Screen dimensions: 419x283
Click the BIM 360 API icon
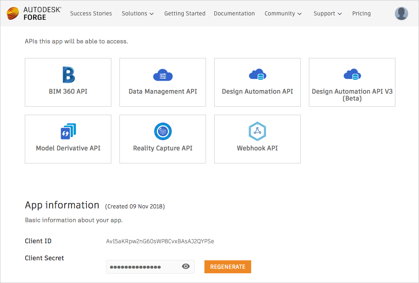68,75
